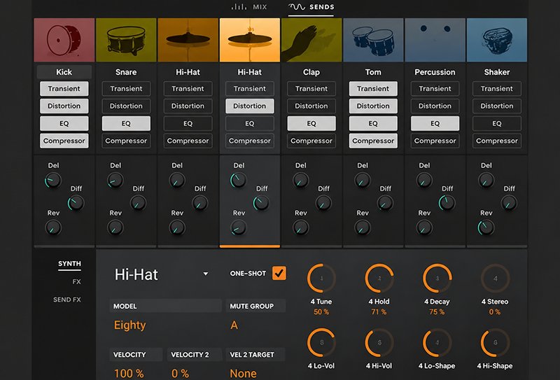This screenshot has height=380, width=560.
Task: Toggle EQ on the Snare channel
Action: pos(126,124)
